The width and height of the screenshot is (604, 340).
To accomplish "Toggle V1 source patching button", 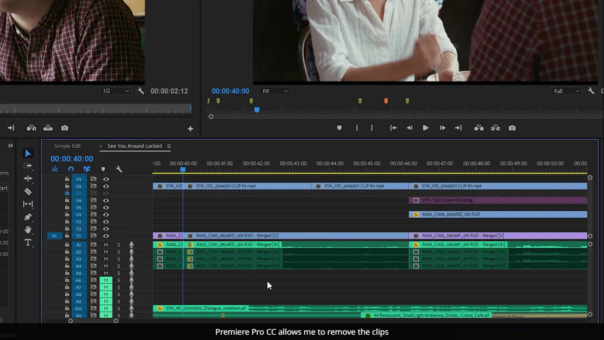I will click(54, 236).
